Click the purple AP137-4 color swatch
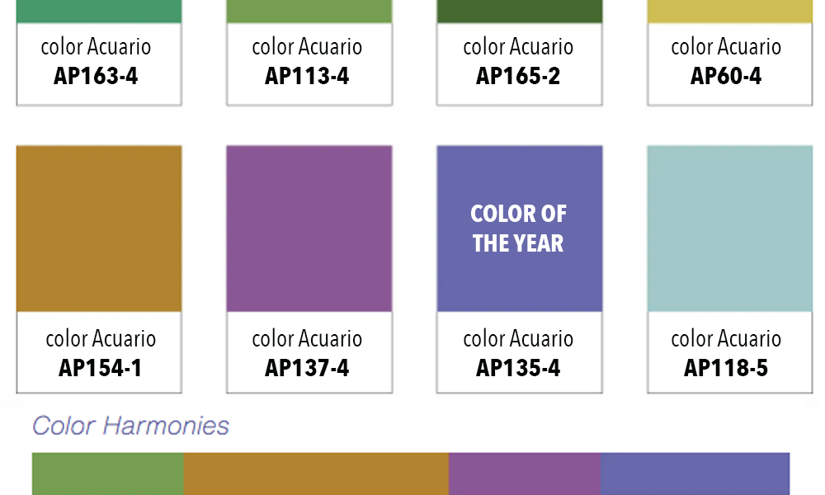This screenshot has width=825, height=495. (309, 229)
